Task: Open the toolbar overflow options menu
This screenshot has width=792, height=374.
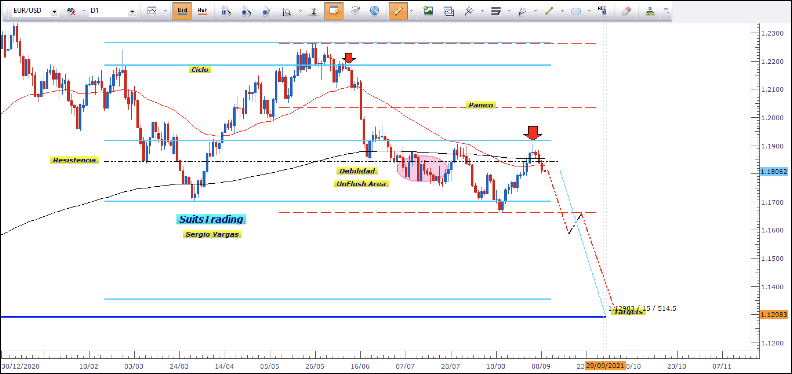Action: coord(666,11)
